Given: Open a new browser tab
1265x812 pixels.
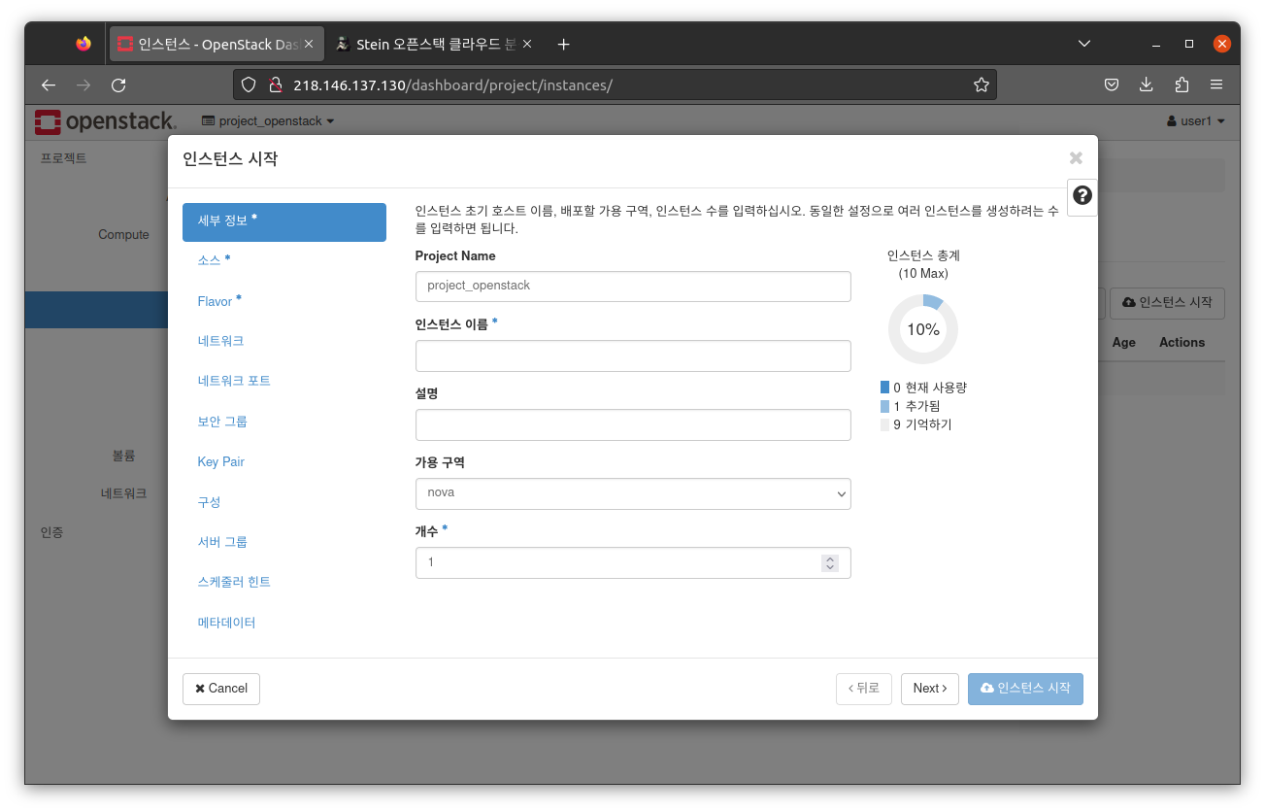Looking at the screenshot, I should point(563,44).
